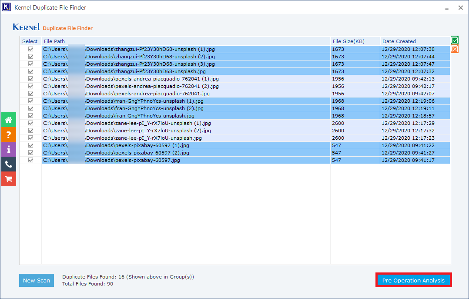Uncheck zhangzui-Pf23Y30hD68-unsplash (1).jpg checkbox
This screenshot has height=299, width=469.
(x=30, y=49)
